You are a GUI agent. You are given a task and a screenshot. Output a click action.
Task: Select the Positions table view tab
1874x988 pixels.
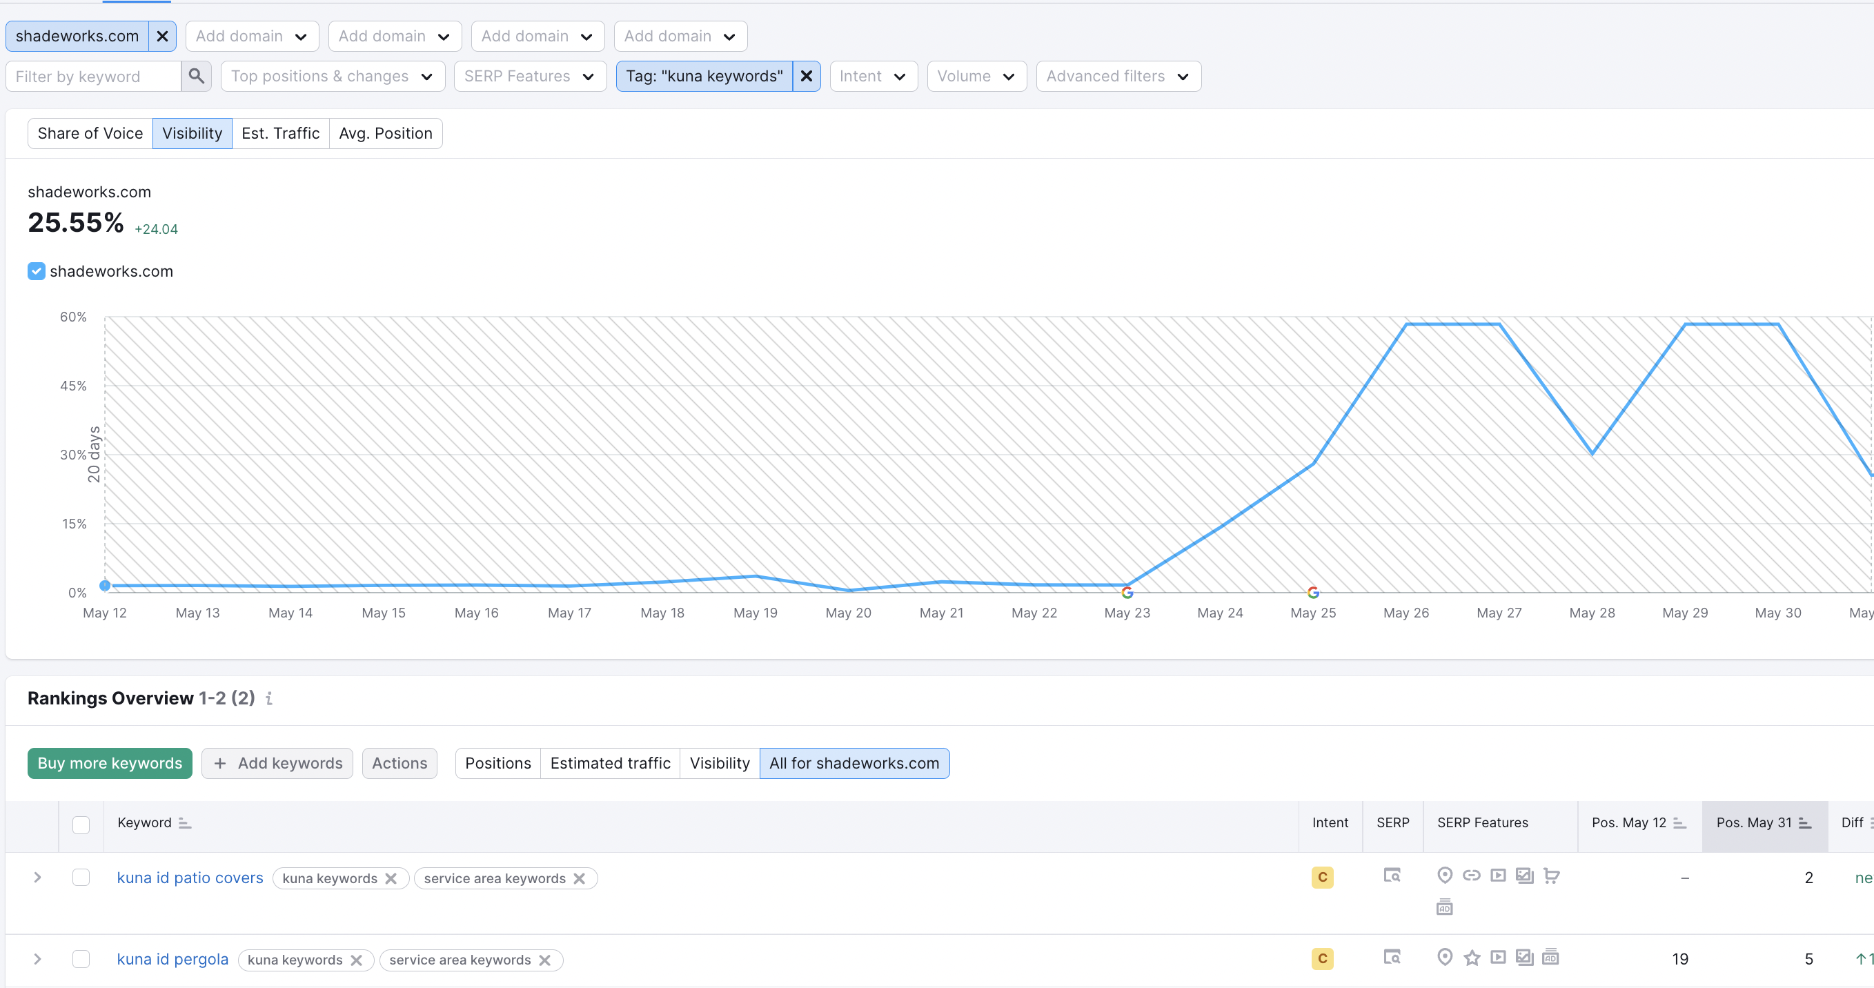click(x=498, y=763)
